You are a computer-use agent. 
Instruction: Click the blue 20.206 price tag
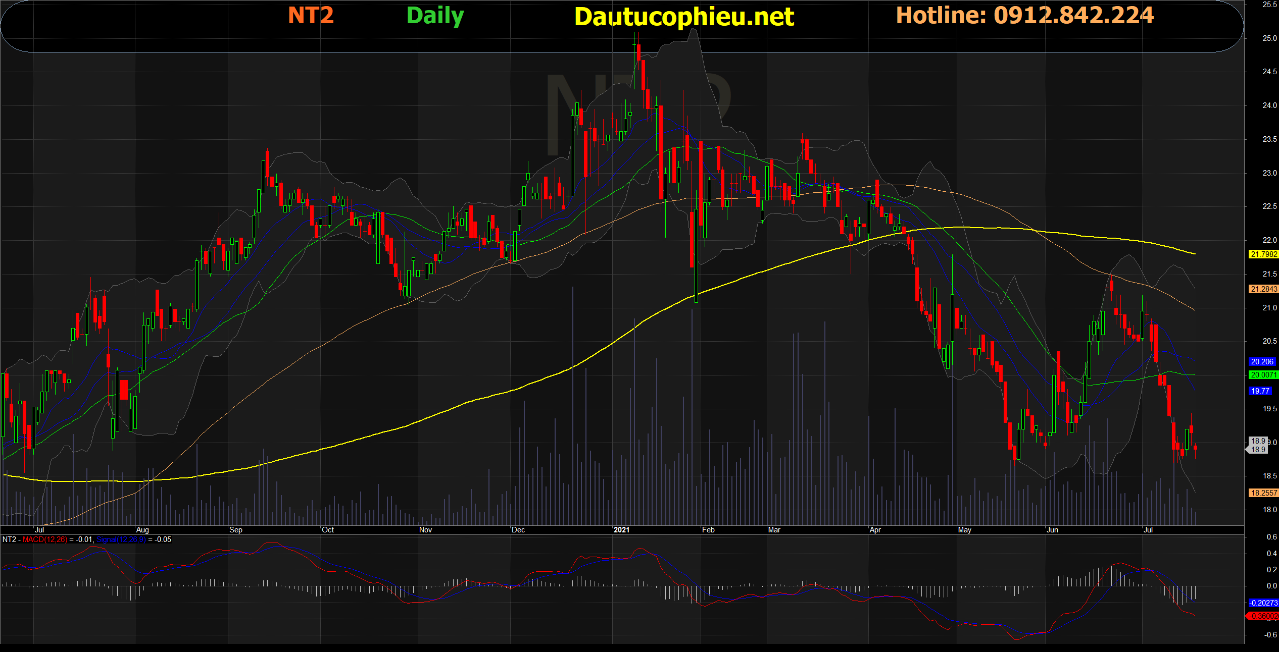(1261, 362)
